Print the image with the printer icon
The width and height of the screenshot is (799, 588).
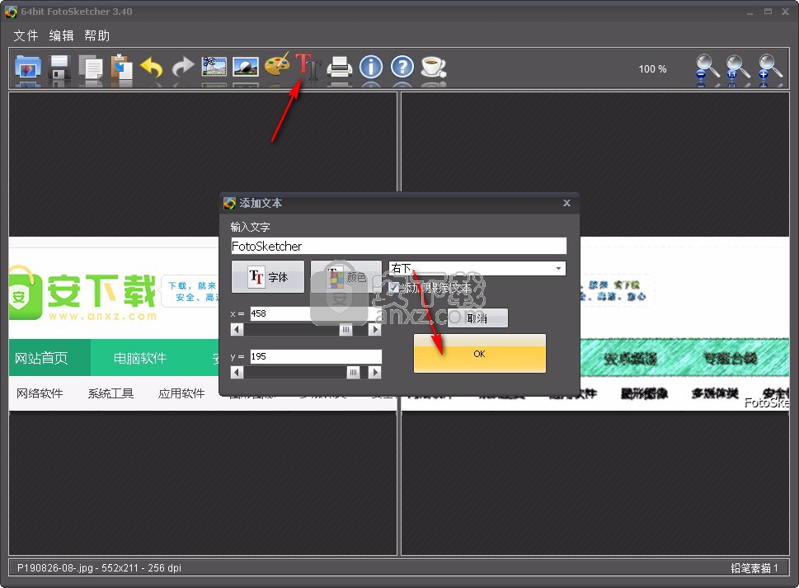click(340, 67)
